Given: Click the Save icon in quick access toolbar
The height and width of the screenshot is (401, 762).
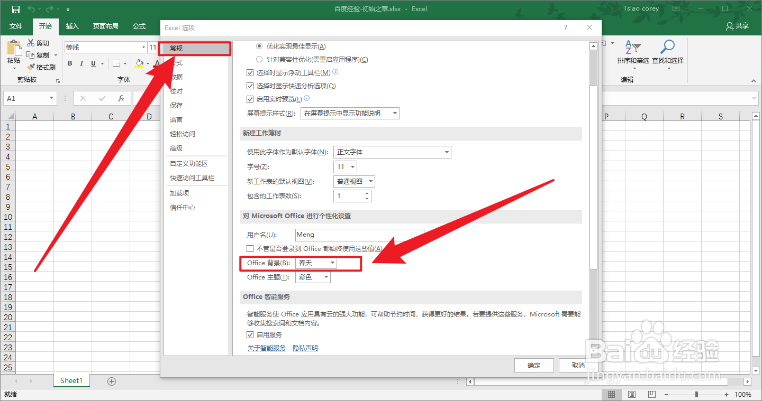Looking at the screenshot, I should 16,9.
